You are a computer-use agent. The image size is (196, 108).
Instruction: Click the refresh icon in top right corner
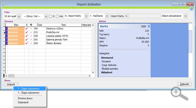click(192, 9)
